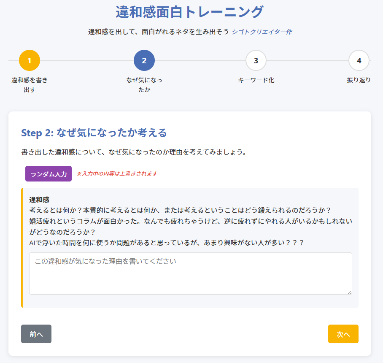Click the 違和感面白トレーニング page title
This screenshot has width=383, height=363.
tap(189, 12)
